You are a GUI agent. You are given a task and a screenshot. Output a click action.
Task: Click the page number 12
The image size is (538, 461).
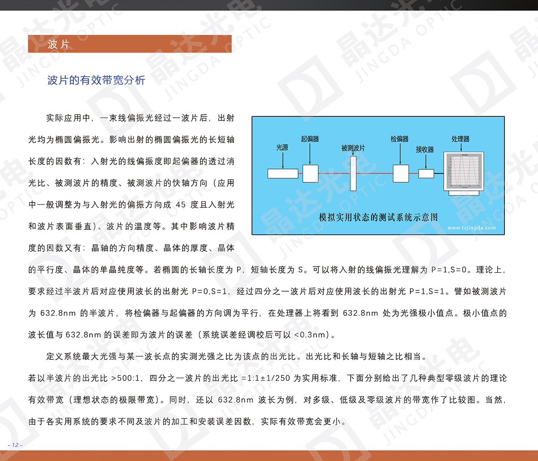[15, 445]
